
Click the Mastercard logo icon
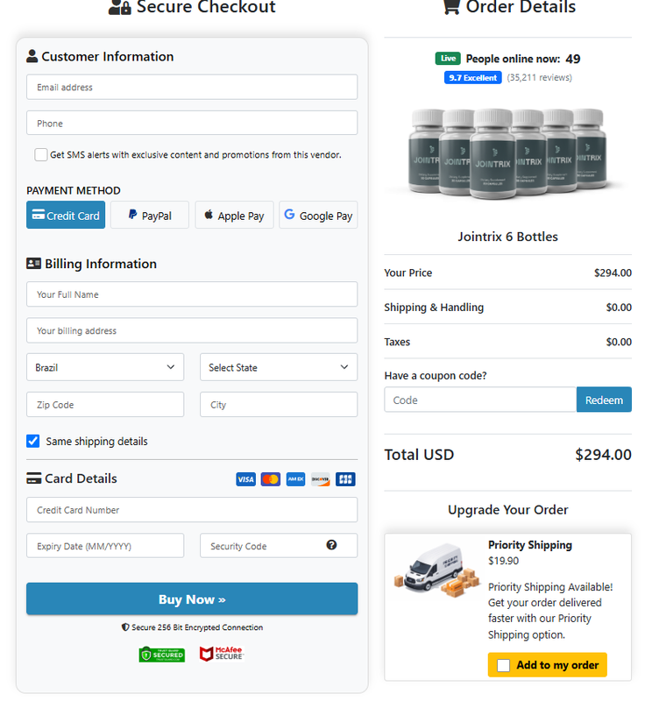click(271, 479)
